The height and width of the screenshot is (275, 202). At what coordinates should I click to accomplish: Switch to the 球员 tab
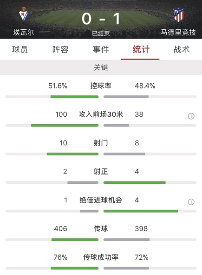click(20, 49)
